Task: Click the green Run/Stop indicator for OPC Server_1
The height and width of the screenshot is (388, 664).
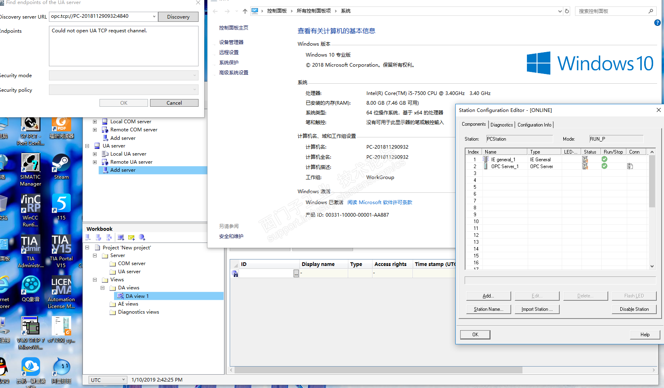Action: (604, 166)
